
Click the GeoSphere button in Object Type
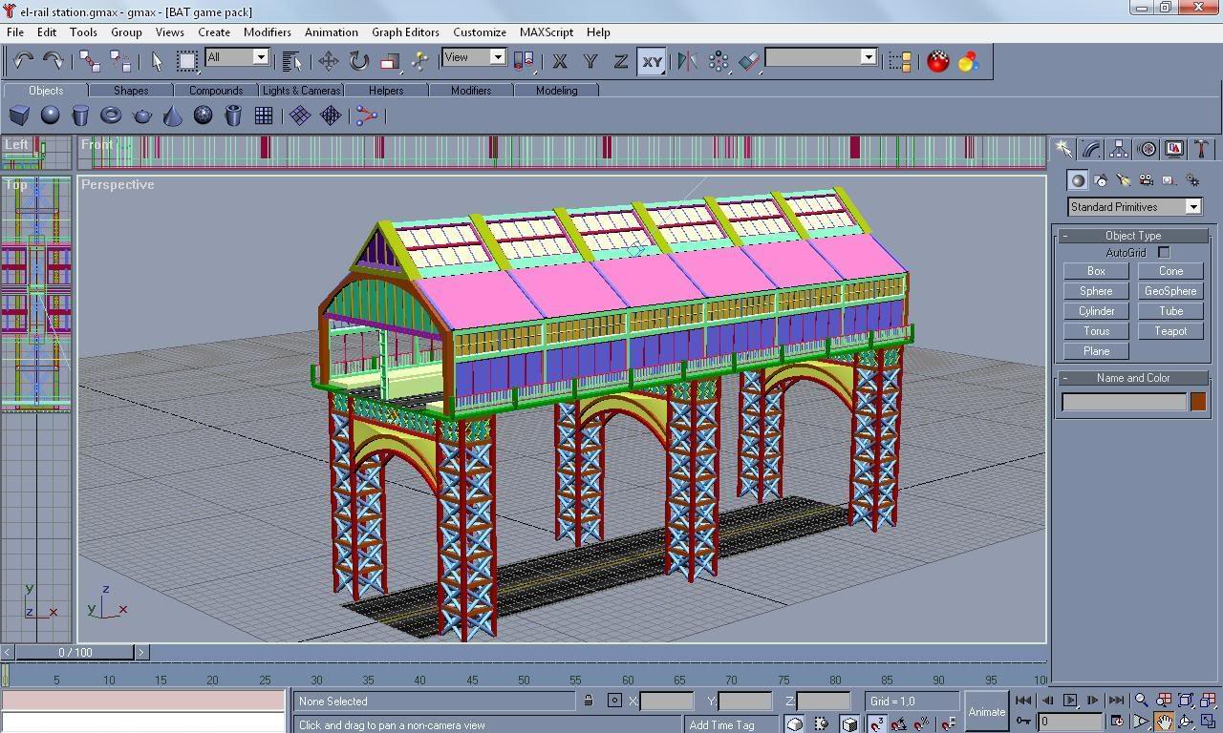tap(1170, 291)
